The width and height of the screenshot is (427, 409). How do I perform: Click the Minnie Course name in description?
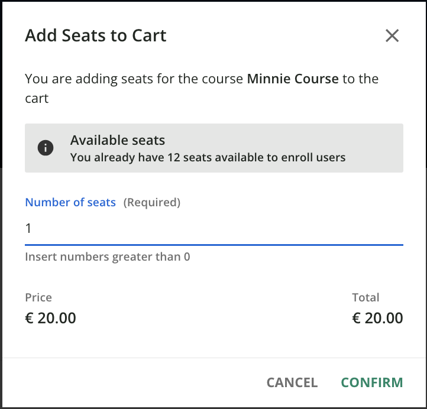(x=293, y=79)
